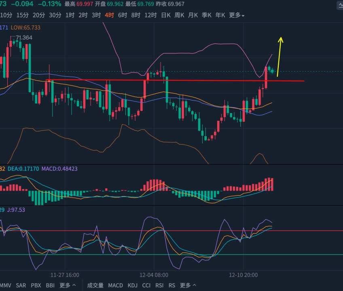The height and width of the screenshot is (291, 343).
Task: Choose the 2时 interval
Action: 83,15
